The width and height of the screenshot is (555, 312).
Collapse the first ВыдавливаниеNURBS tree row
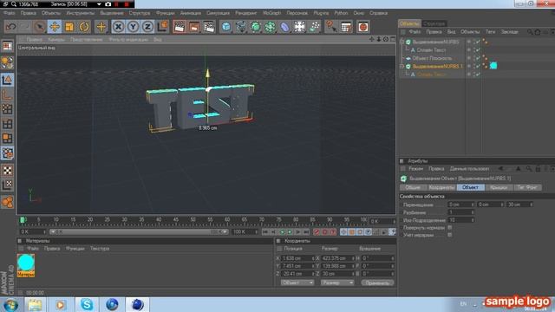[402, 42]
